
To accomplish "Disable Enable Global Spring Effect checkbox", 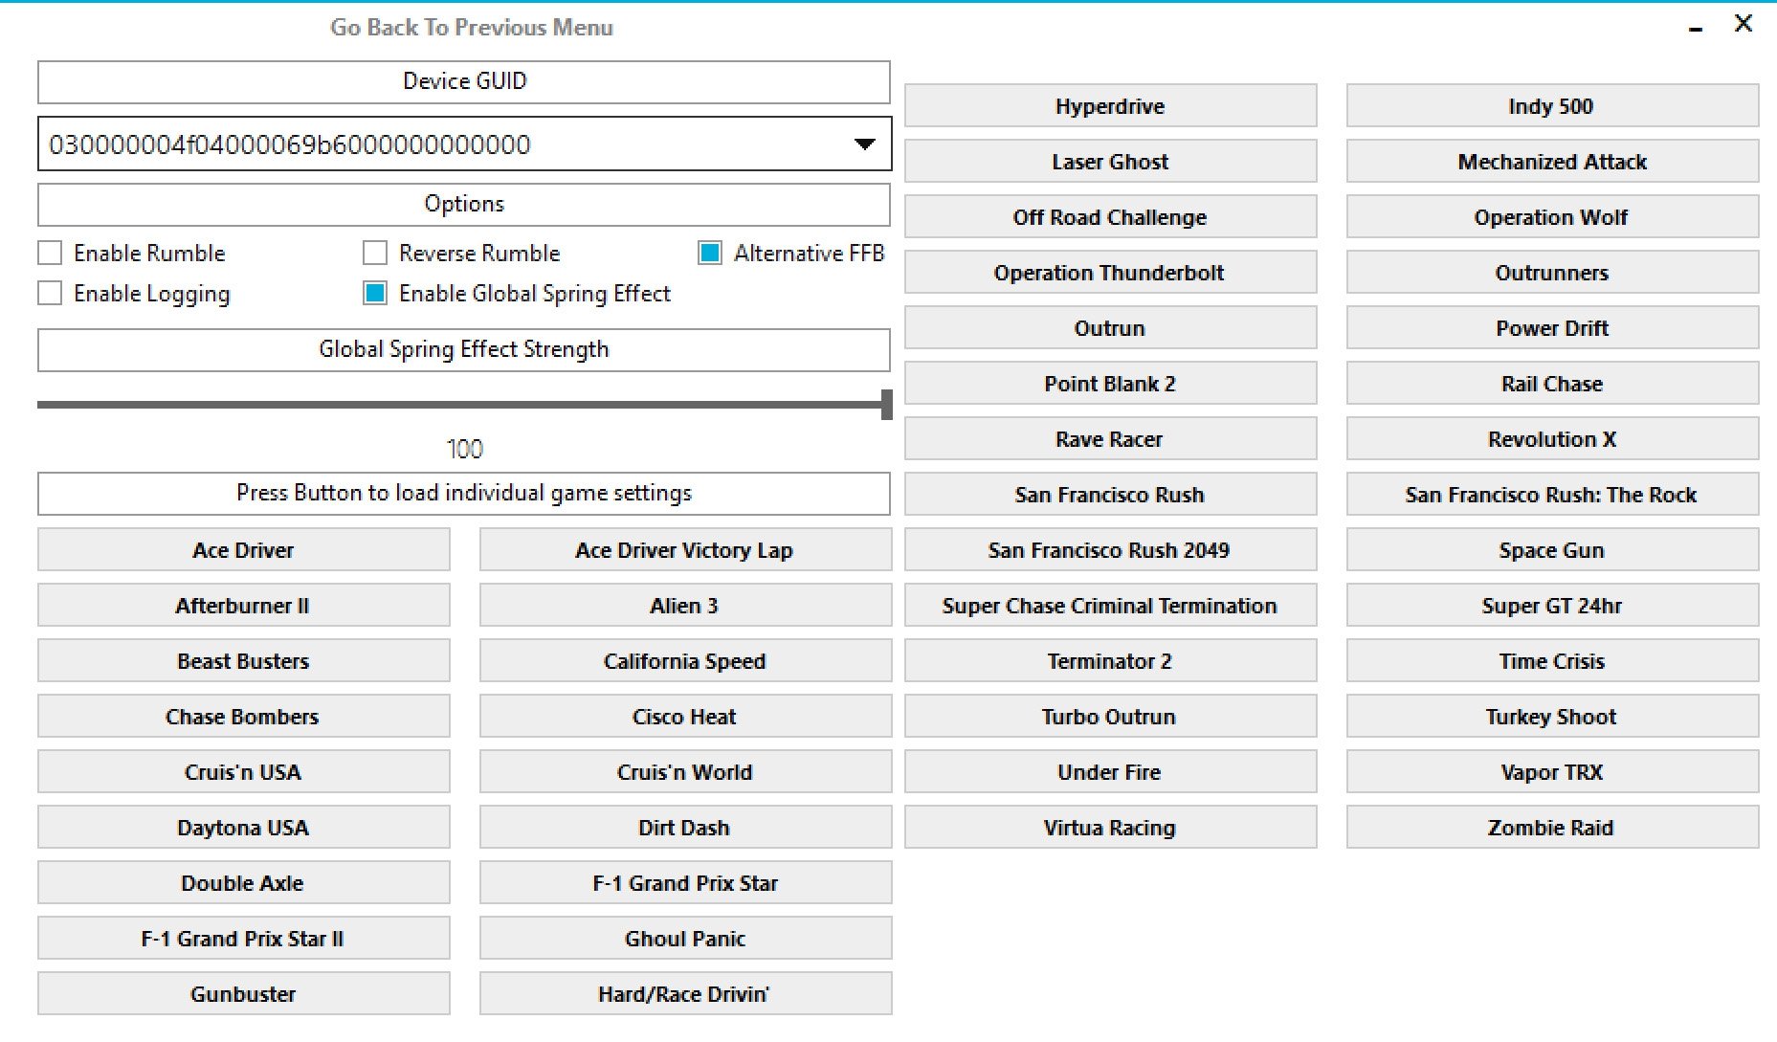I will (x=375, y=294).
